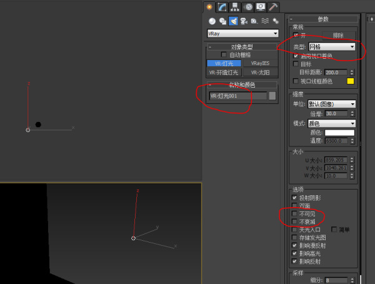Screen dimensions: 375x284
Task: Toggle the 开 light on checkbox
Action: point(296,35)
